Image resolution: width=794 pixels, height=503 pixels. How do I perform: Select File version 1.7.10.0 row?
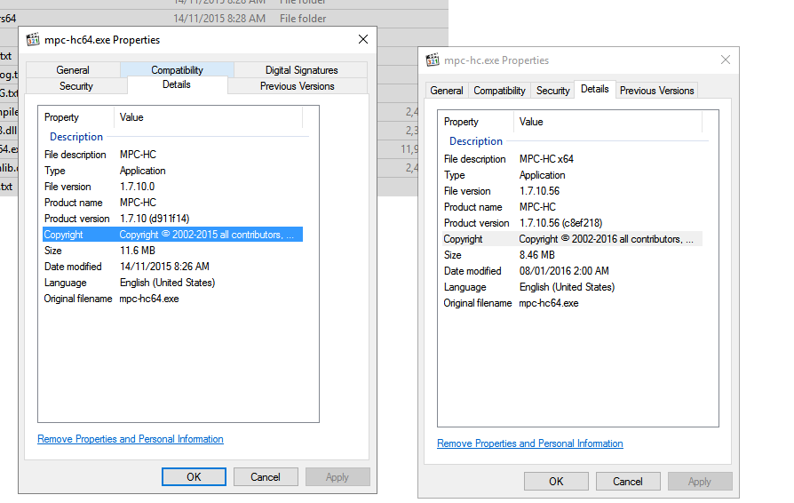[172, 187]
